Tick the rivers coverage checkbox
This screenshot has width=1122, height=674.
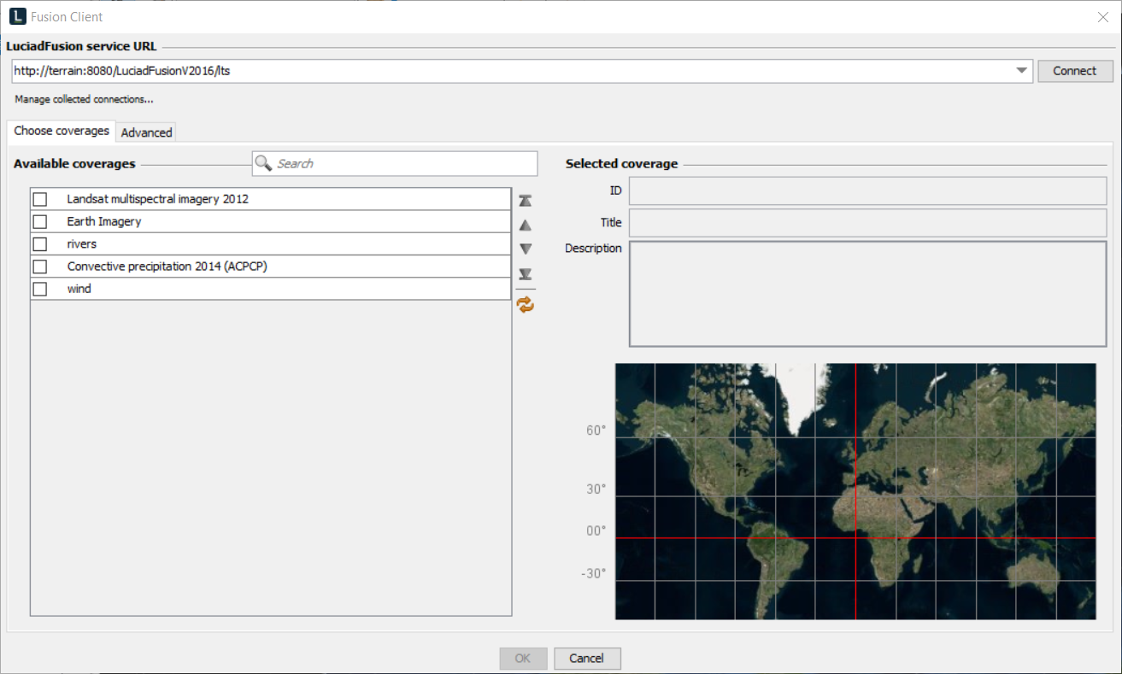[40, 244]
